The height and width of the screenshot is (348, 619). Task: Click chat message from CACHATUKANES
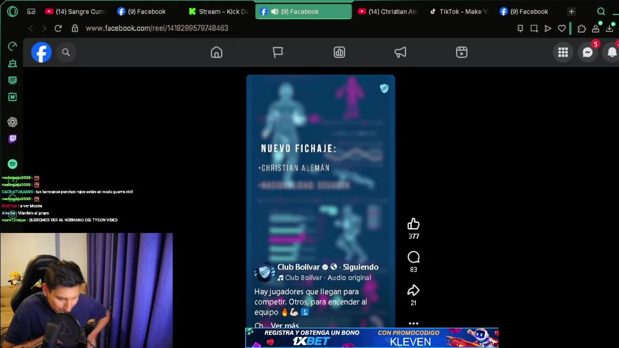[67, 192]
